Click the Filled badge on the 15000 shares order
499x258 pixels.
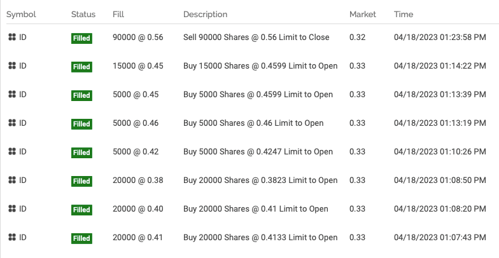(81, 67)
